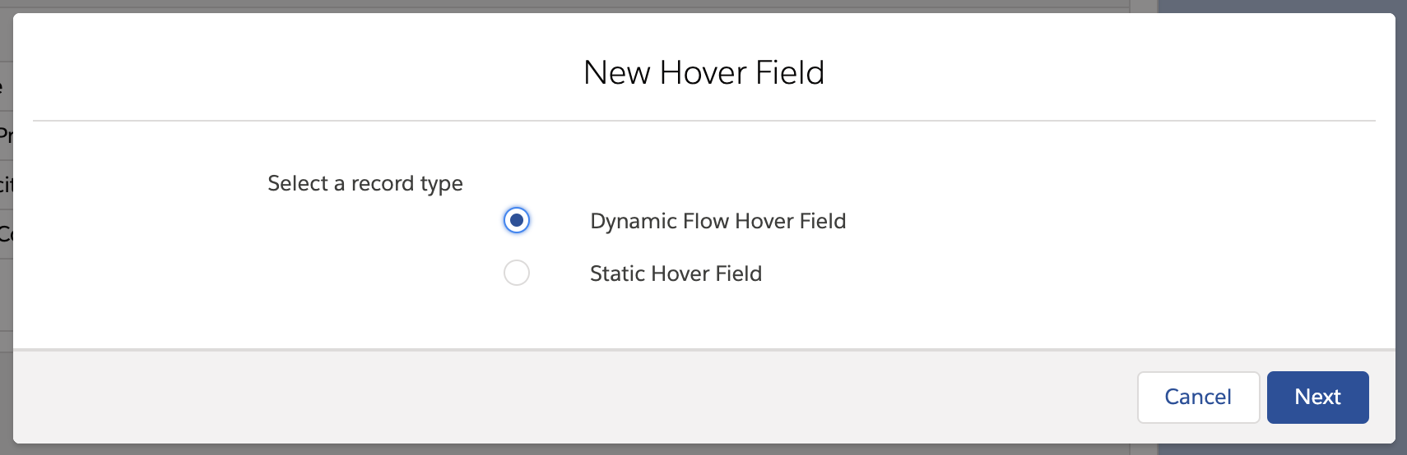1407x455 pixels.
Task: Click the Select a record type label
Action: pyautogui.click(x=365, y=183)
